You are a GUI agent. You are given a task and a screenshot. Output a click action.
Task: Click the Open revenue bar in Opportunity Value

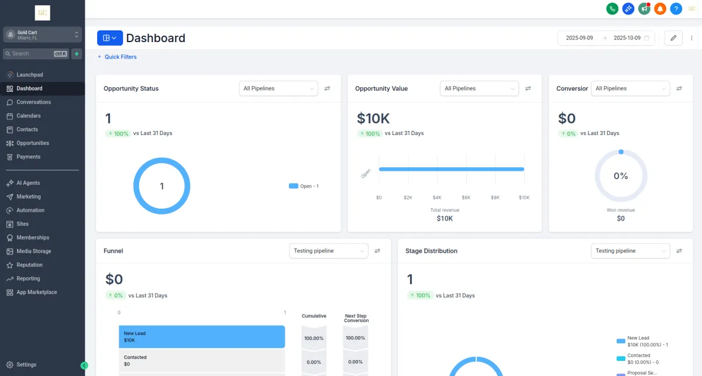click(451, 169)
